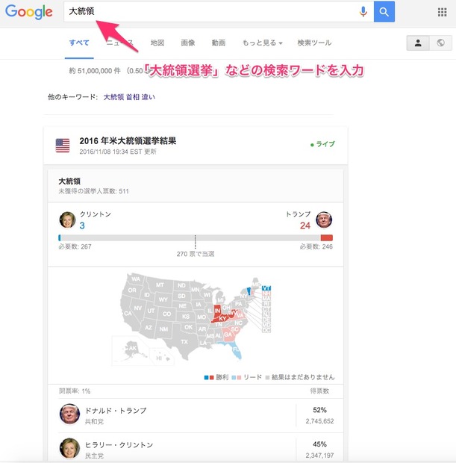Click the 勝利 legend color swatch
456x463 pixels.
coord(209,377)
